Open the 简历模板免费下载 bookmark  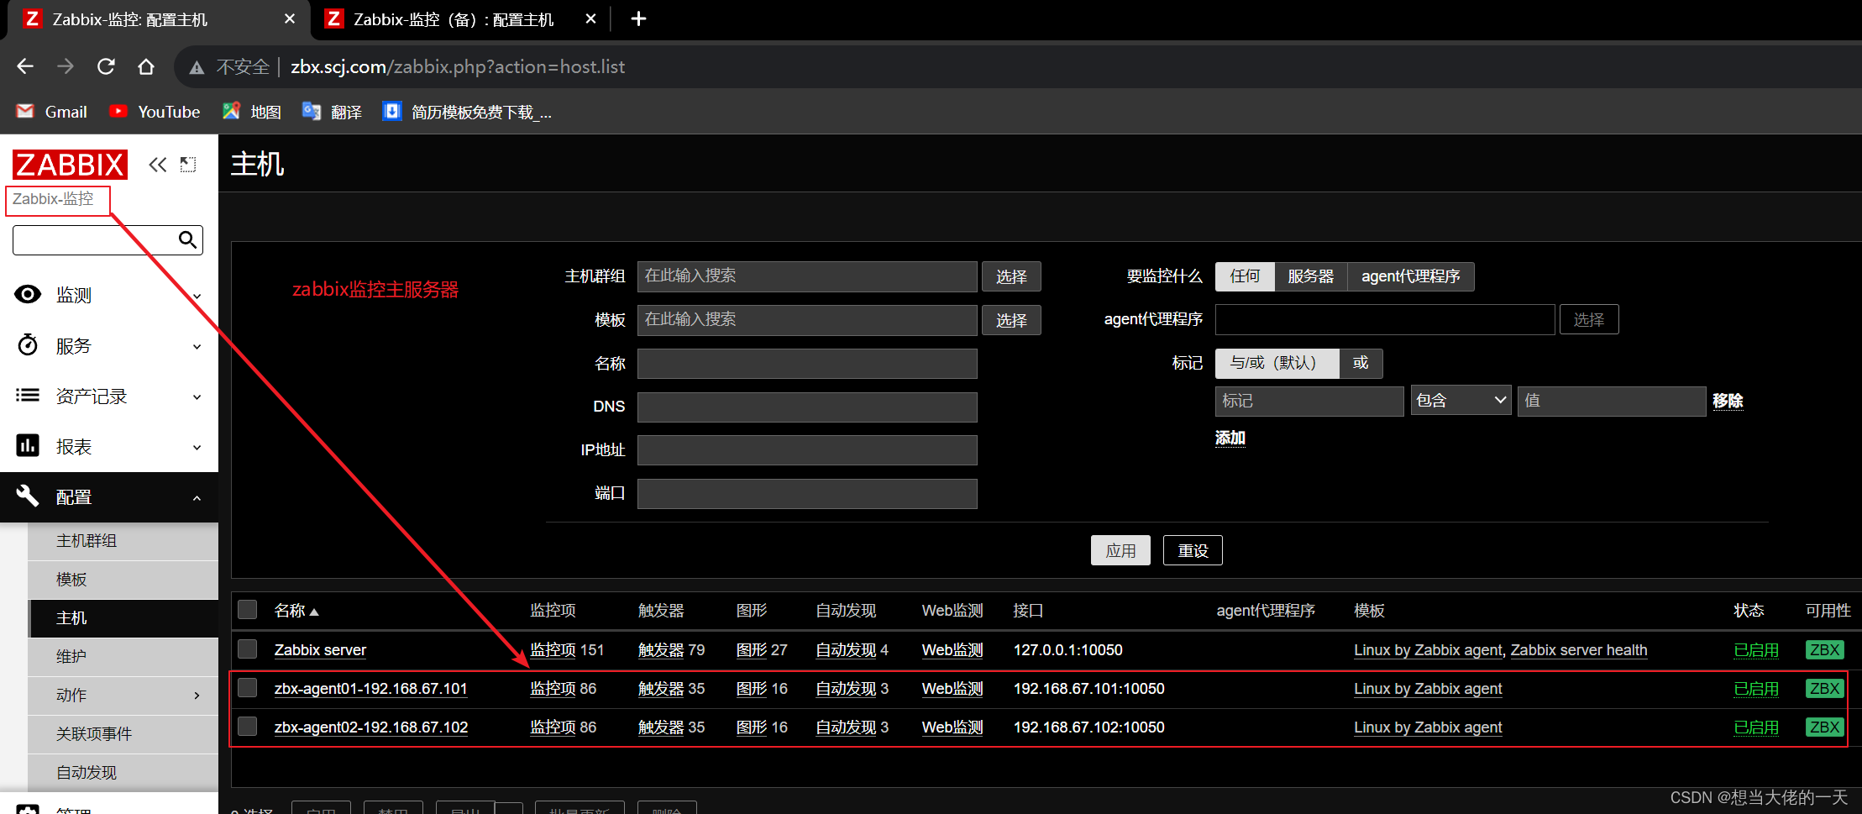click(x=467, y=112)
